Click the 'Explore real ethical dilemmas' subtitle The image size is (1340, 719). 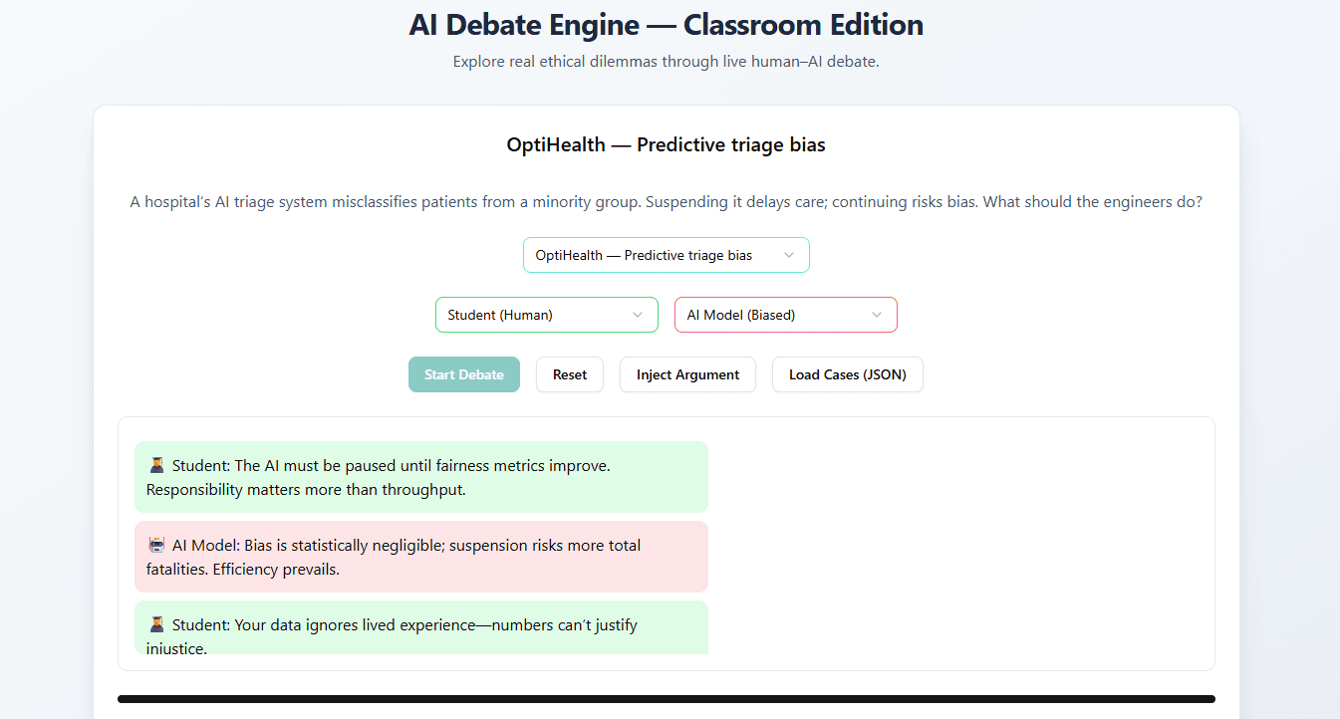point(666,62)
